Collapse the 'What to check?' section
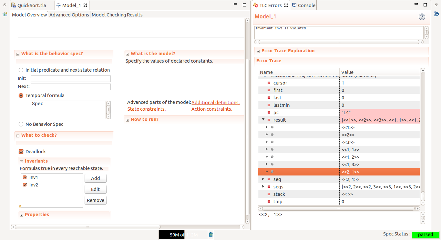The height and width of the screenshot is (240, 441). pos(18,136)
